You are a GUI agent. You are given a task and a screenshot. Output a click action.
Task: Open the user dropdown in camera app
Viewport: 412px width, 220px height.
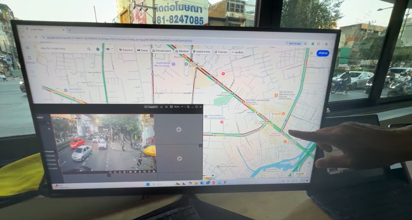pos(179,107)
